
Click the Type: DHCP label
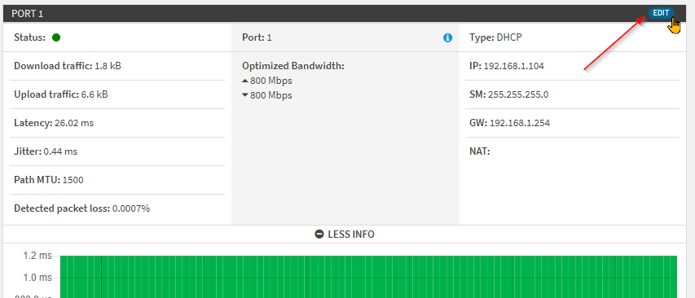tap(496, 37)
